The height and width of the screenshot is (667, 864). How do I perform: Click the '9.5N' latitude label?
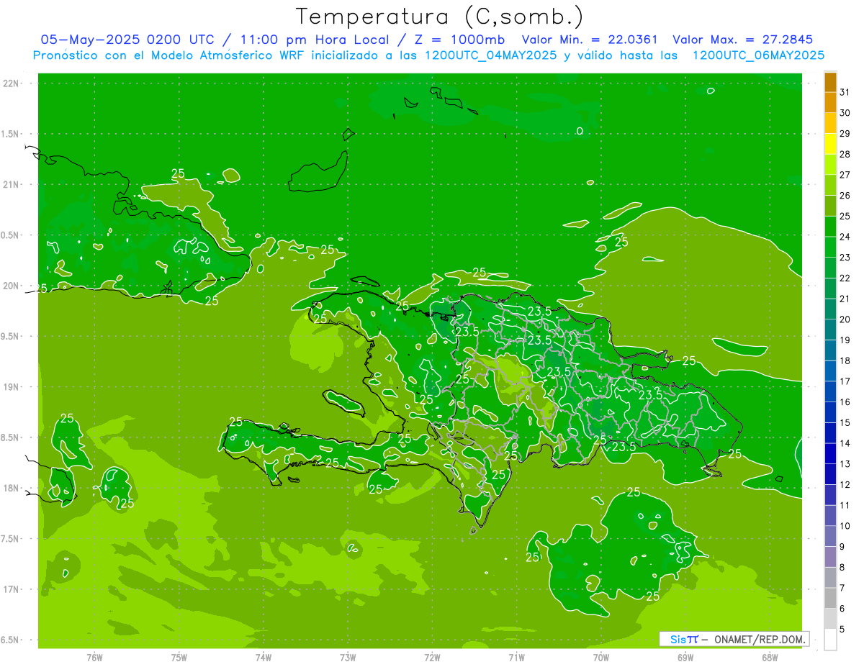(11, 337)
